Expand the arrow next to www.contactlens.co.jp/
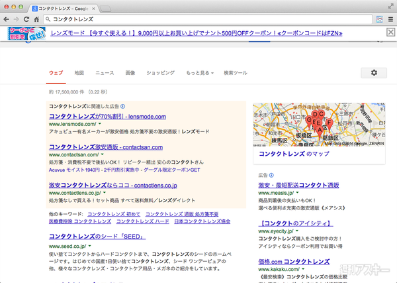The image size is (397, 283). coord(105,193)
